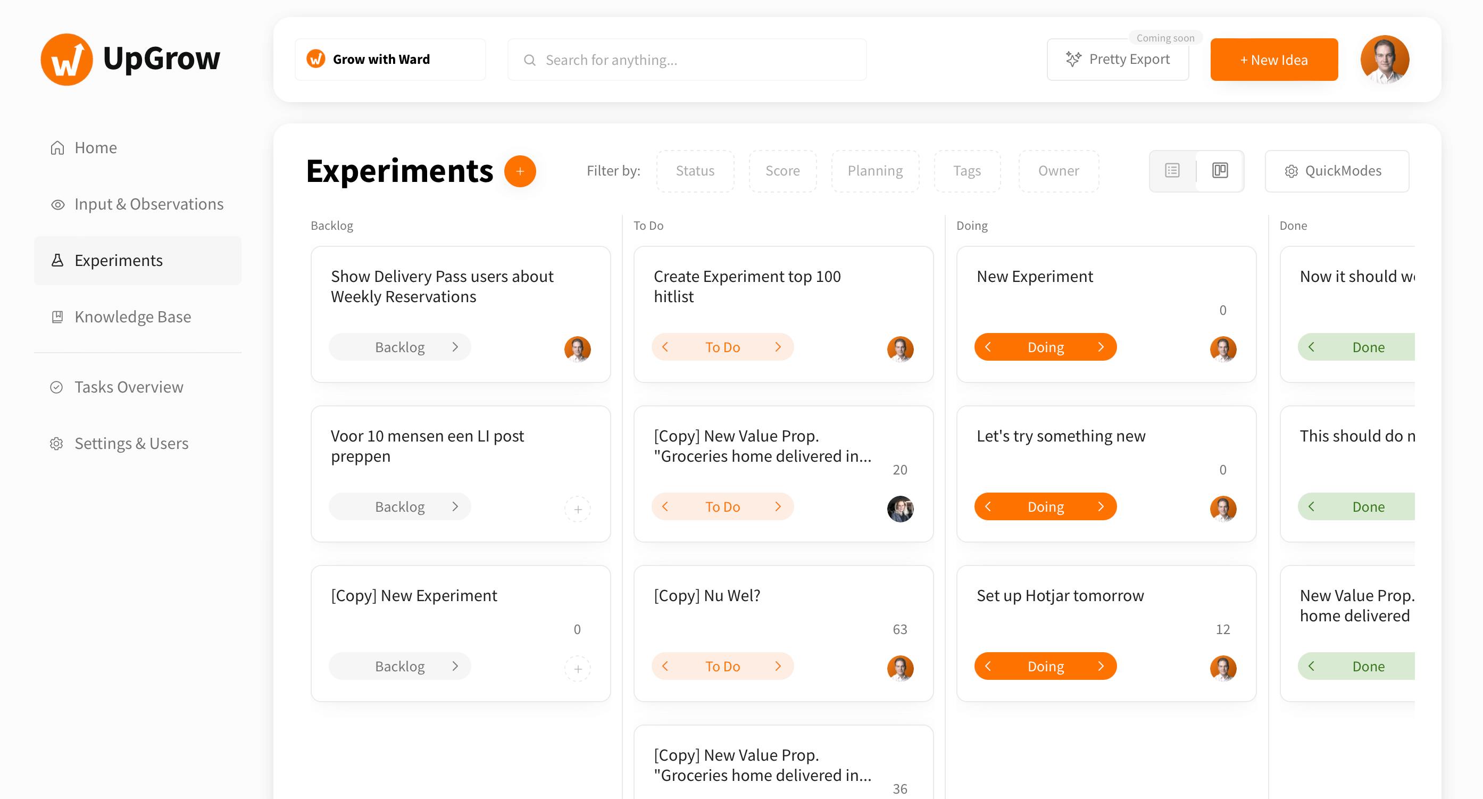The height and width of the screenshot is (799, 1483).
Task: Move [Copy] Nu Wel? card back
Action: click(x=665, y=665)
